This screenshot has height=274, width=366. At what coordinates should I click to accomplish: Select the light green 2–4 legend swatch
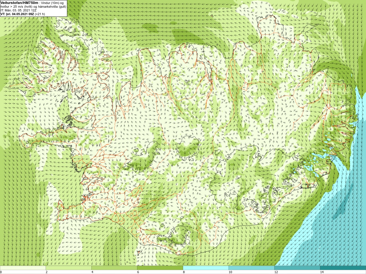pyautogui.click(x=69, y=268)
